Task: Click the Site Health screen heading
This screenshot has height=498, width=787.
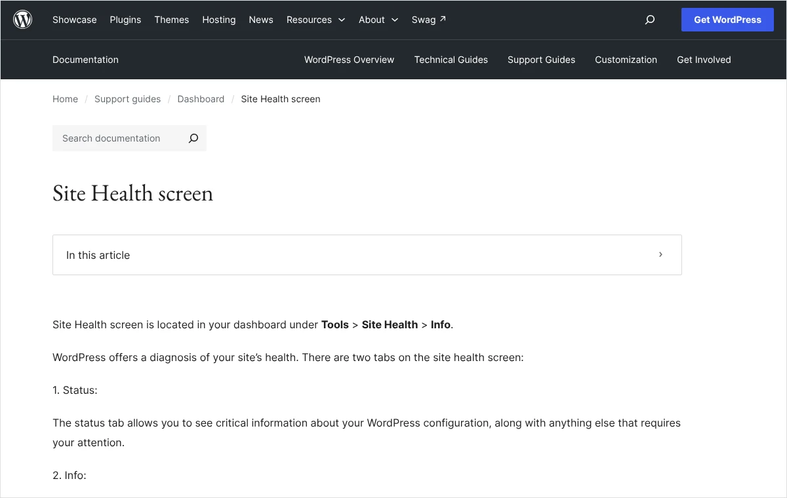Action: (132, 193)
